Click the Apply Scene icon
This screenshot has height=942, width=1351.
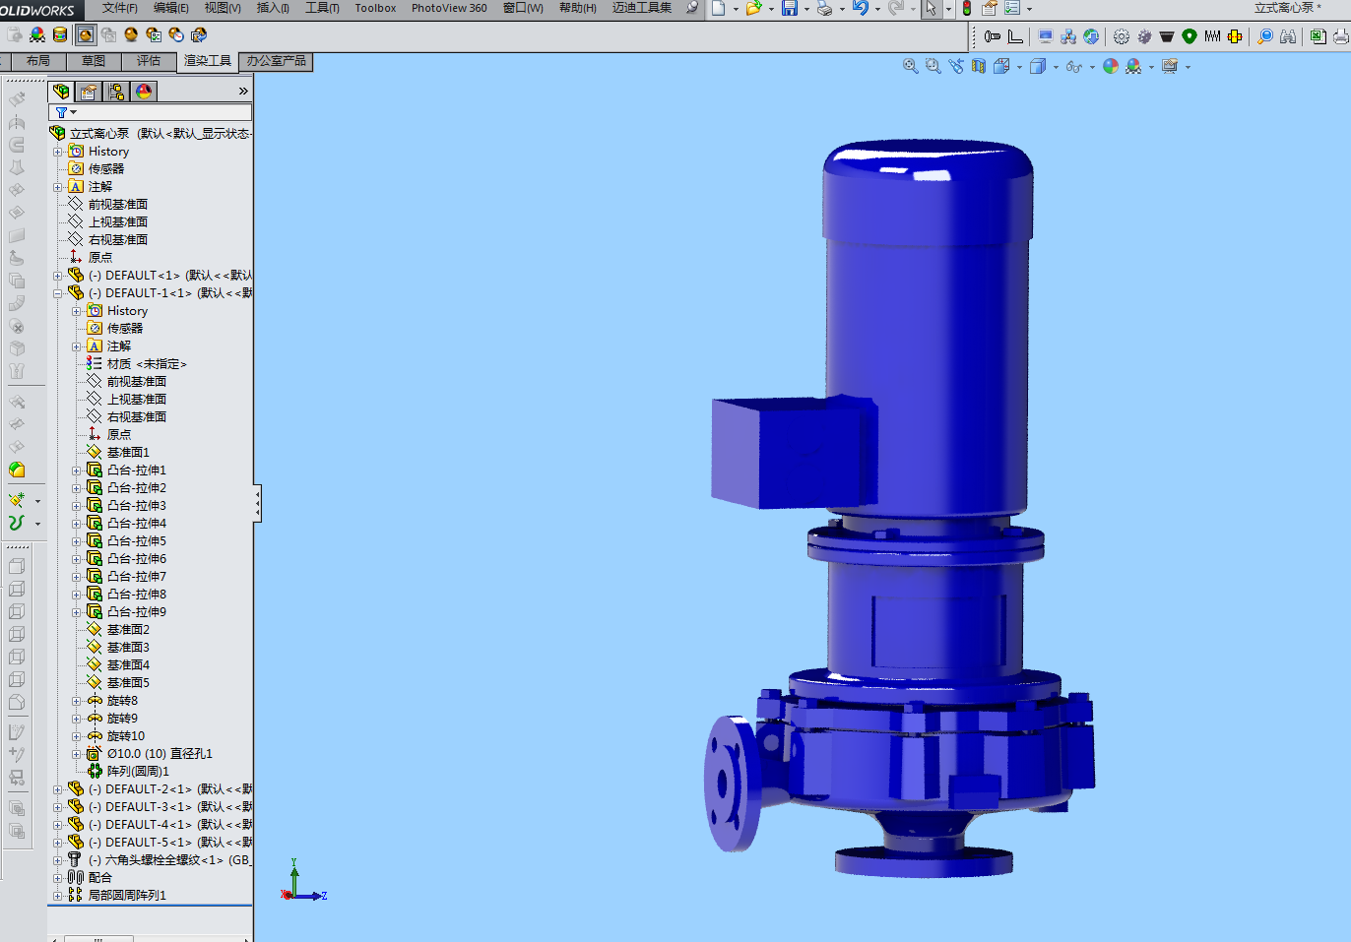tap(1133, 66)
